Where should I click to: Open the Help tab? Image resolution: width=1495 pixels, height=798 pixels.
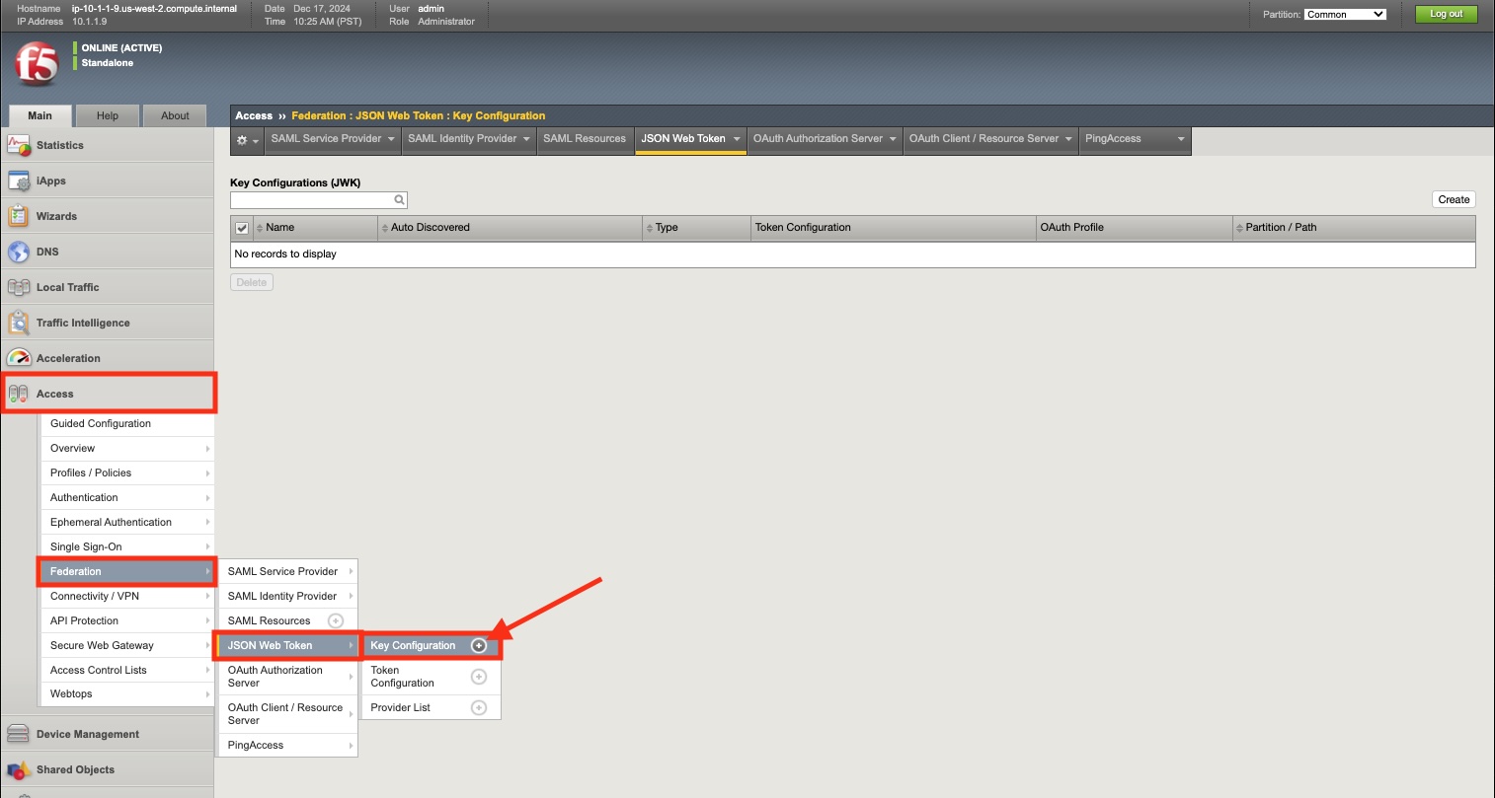(x=108, y=115)
